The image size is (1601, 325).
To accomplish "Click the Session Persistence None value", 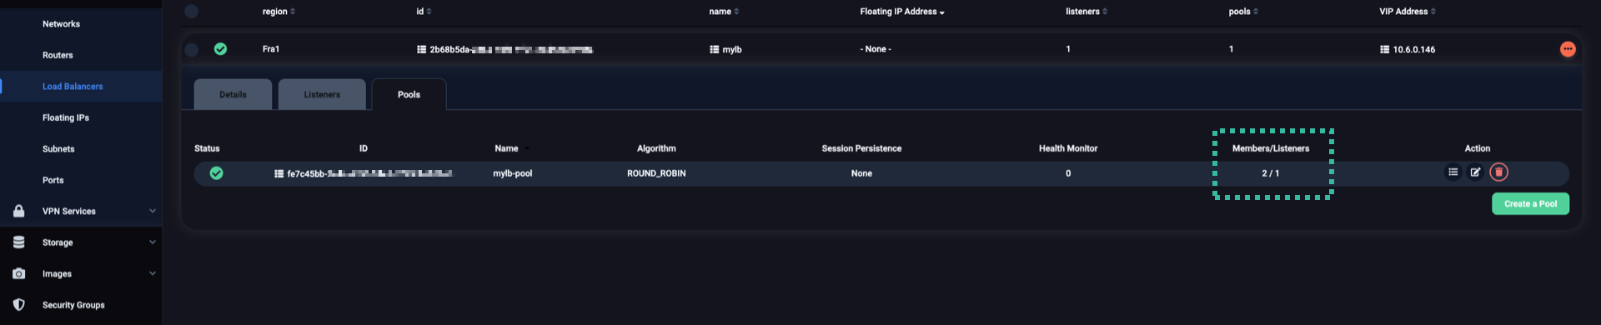I will click(861, 173).
